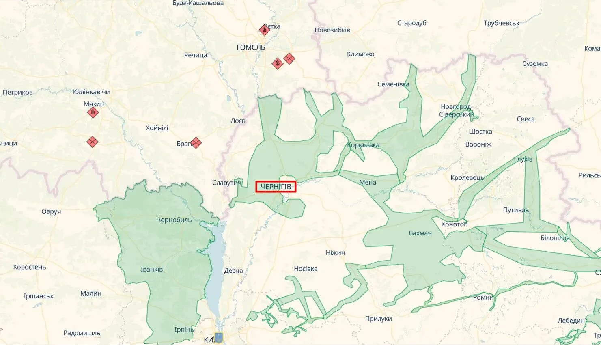Click the Kyiv coat of arms emblem
The height and width of the screenshot is (345, 601).
point(218,338)
